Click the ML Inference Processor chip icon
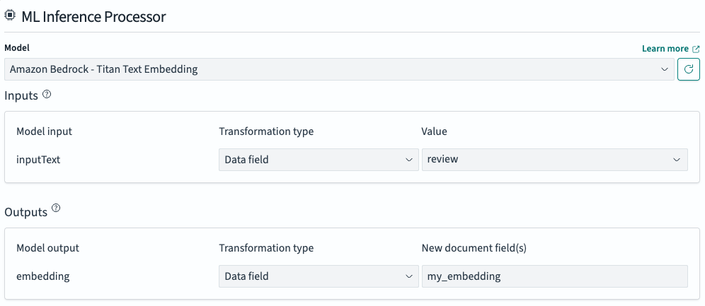705x306 pixels. (10, 16)
